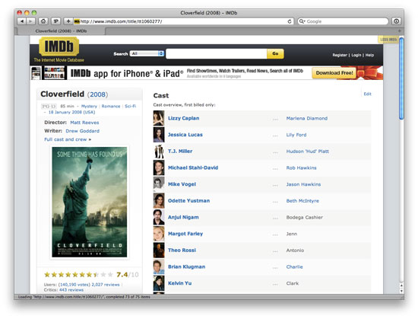418x316 pixels.
Task: Open a new tab with the tab bar plus
Action: 399,31
